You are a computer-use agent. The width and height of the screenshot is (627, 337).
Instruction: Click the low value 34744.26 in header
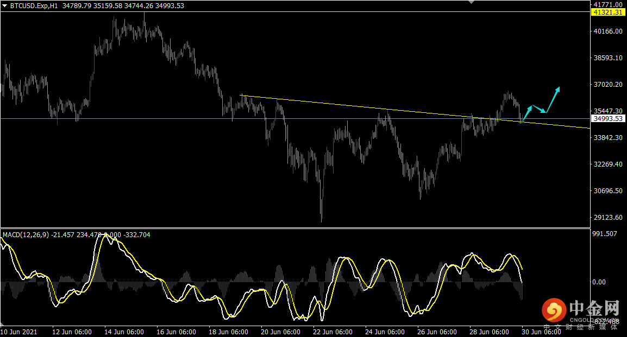click(x=139, y=6)
